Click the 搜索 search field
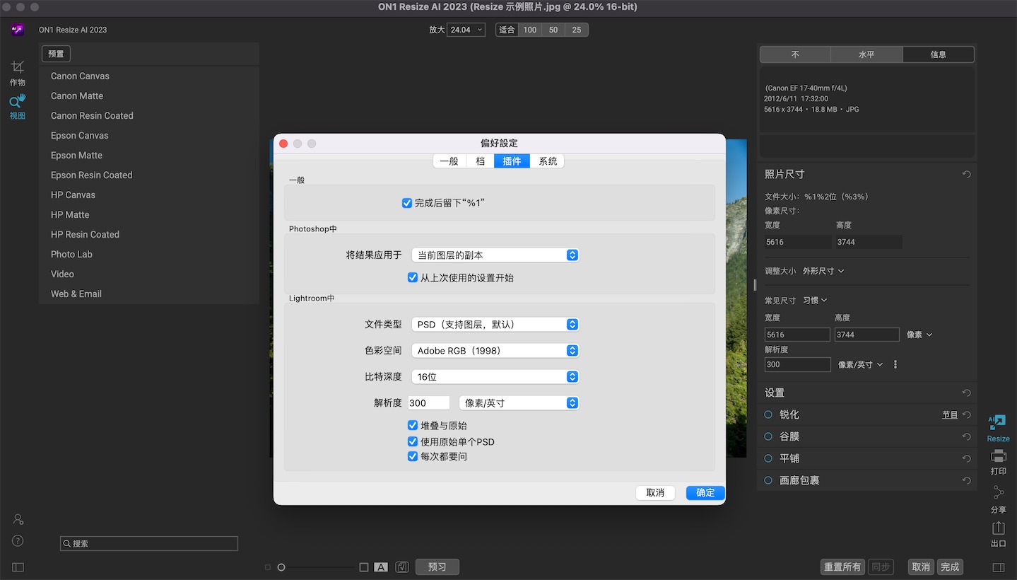This screenshot has height=580, width=1017. point(149,544)
